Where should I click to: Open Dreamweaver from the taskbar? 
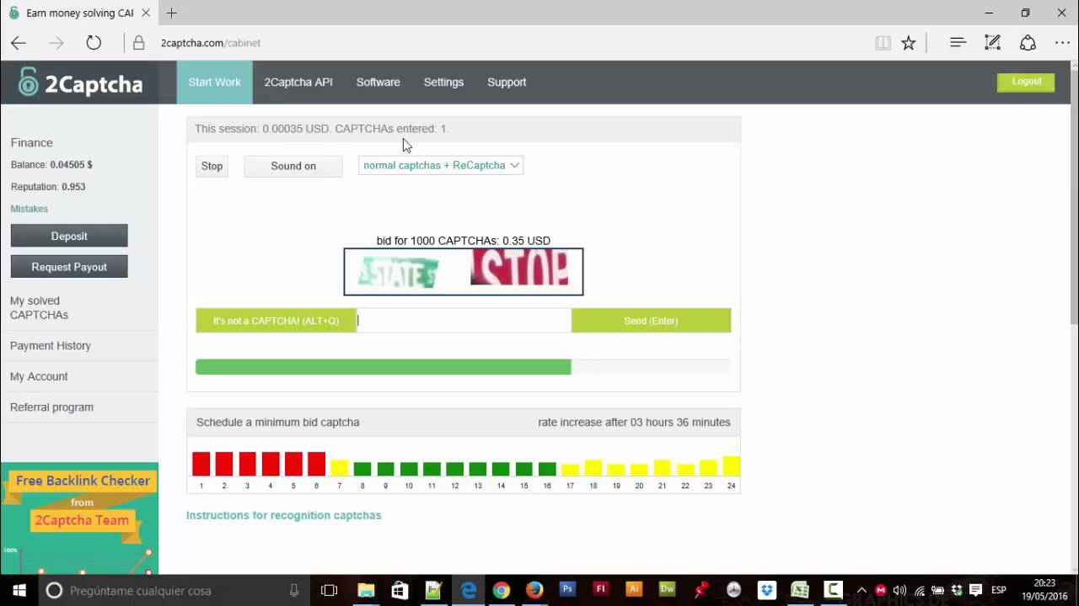click(x=667, y=590)
